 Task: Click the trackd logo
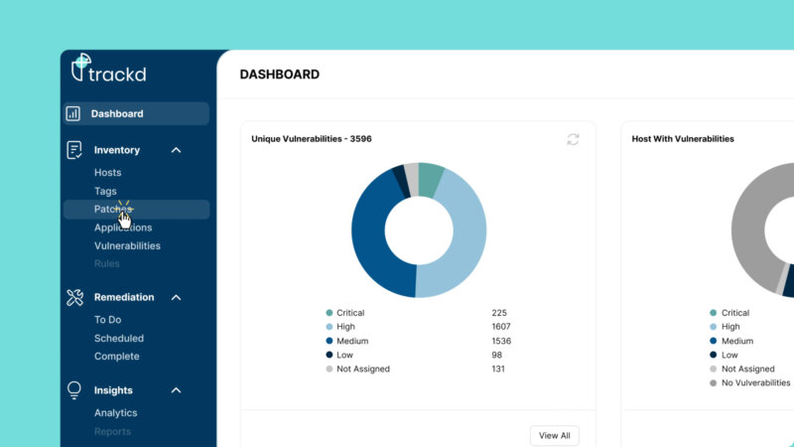[x=109, y=68]
